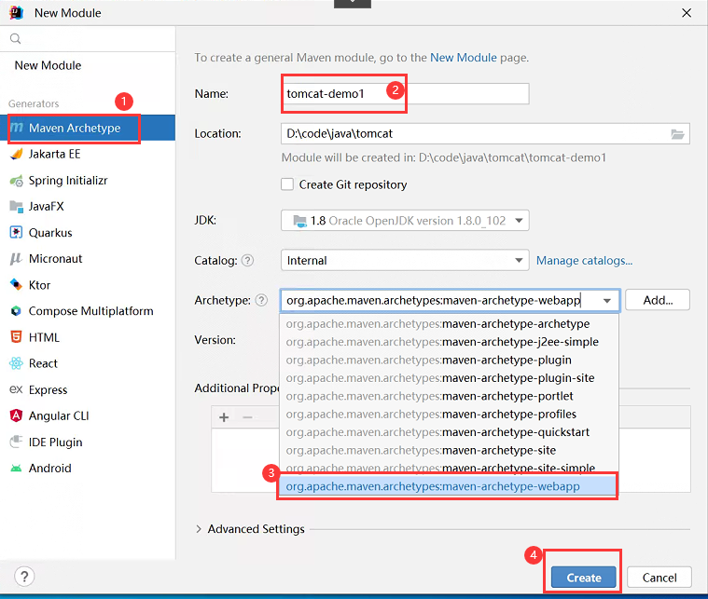The height and width of the screenshot is (599, 708).
Task: Follow the New Module page link
Action: [x=464, y=58]
